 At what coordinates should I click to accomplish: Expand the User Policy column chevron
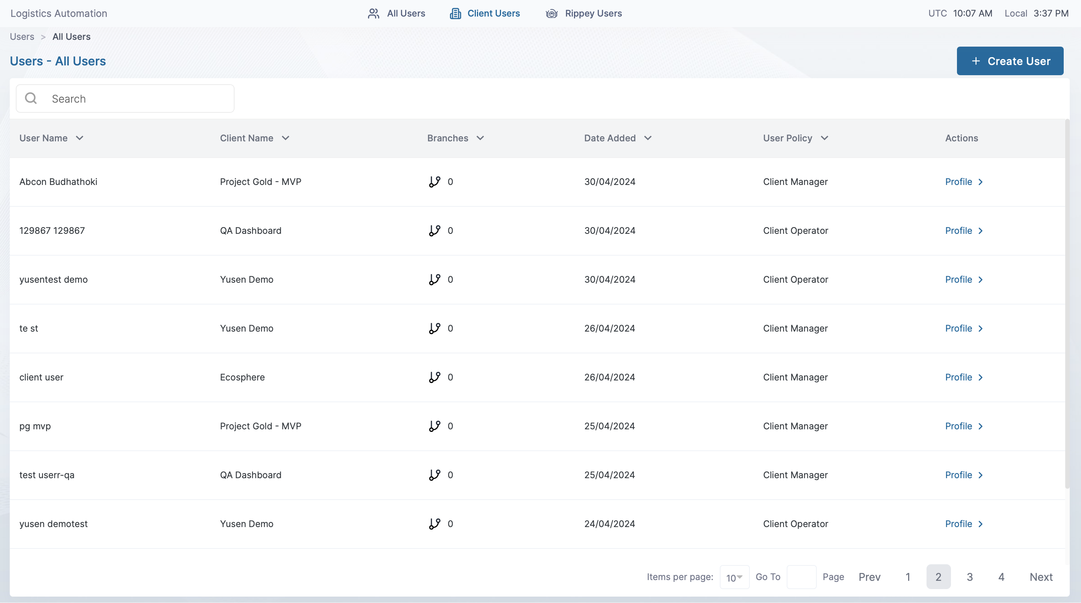(x=824, y=138)
